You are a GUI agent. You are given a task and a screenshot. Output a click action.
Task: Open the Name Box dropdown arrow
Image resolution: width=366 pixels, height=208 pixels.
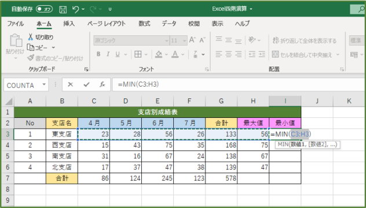click(x=44, y=84)
